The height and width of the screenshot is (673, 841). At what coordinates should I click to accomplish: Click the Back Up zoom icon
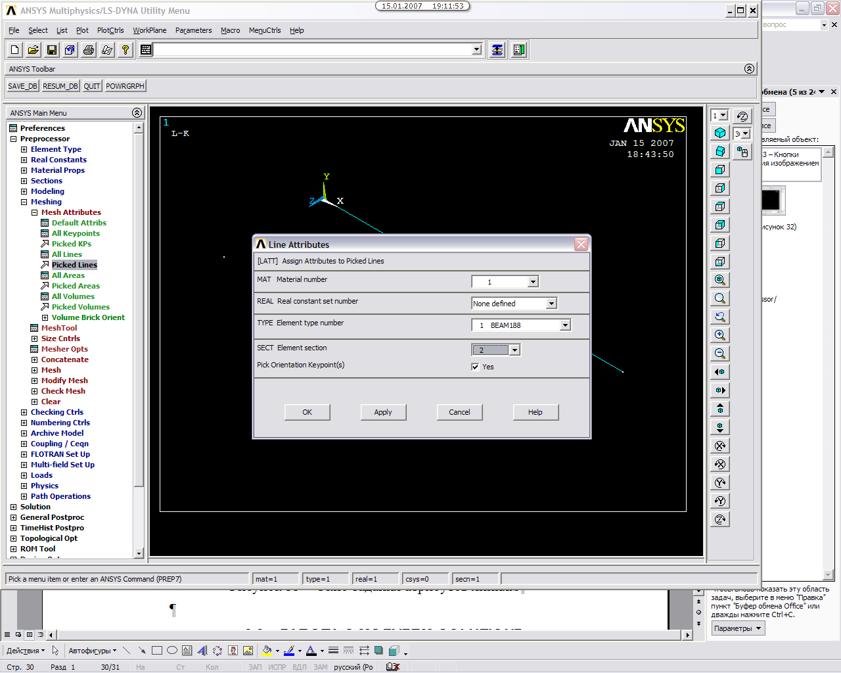point(720,317)
